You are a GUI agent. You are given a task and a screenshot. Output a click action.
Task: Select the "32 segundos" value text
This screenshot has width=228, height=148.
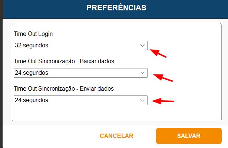(31, 46)
